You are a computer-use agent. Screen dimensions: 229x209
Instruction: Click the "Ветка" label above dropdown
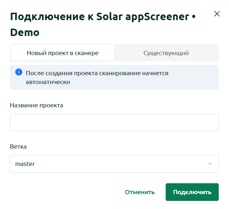pyautogui.click(x=18, y=147)
